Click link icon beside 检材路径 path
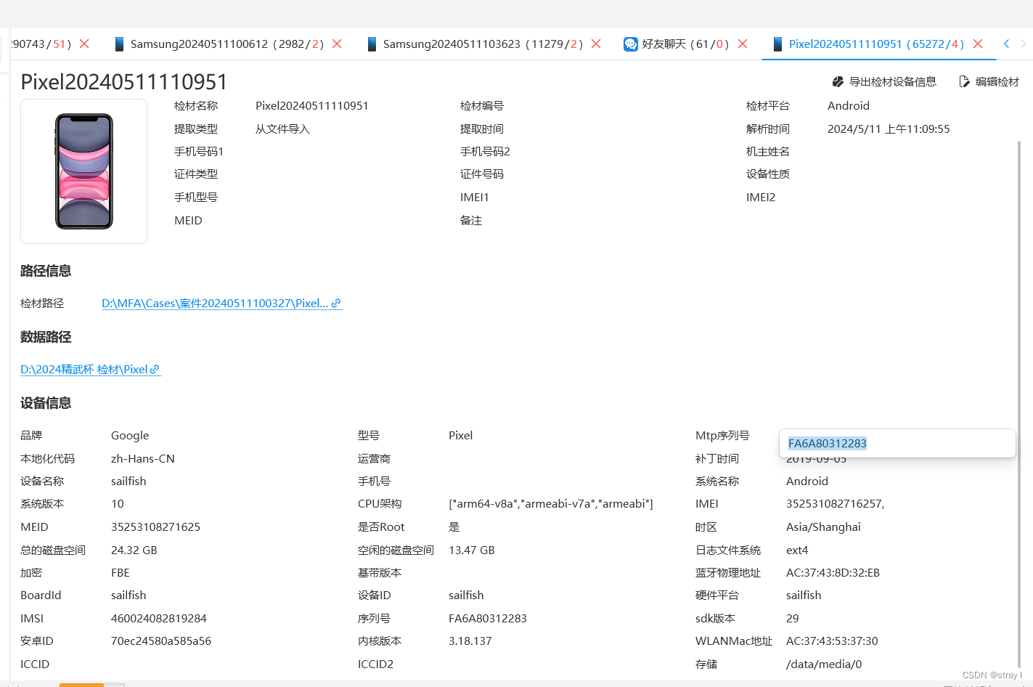The image size is (1033, 687). click(336, 304)
